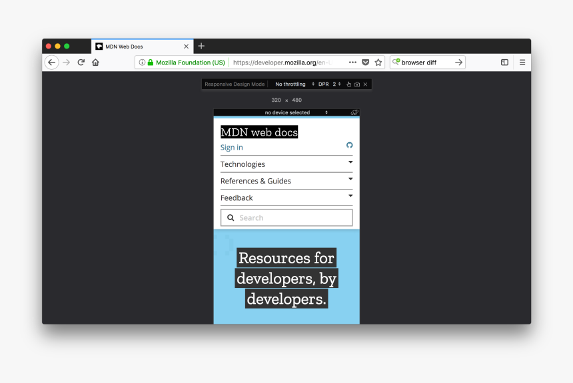This screenshot has height=383, width=573.
Task: Click the Responsive Design Mode label
Action: click(x=235, y=84)
